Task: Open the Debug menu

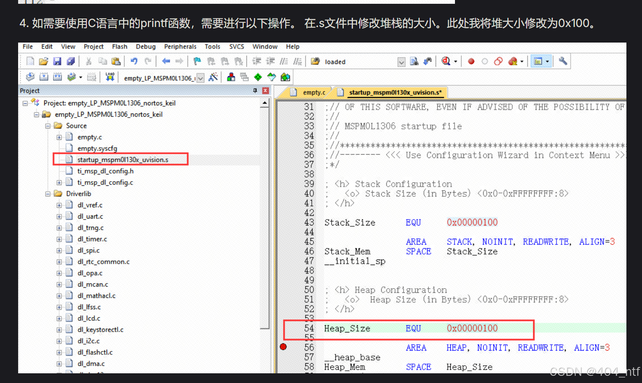Action: tap(146, 46)
